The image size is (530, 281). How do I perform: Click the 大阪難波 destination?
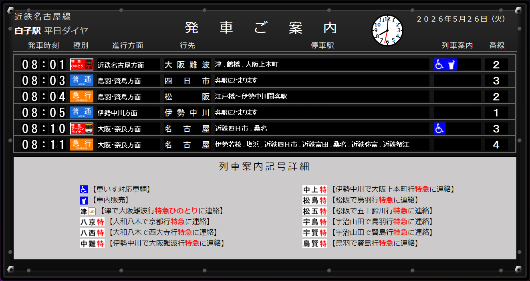(187, 64)
